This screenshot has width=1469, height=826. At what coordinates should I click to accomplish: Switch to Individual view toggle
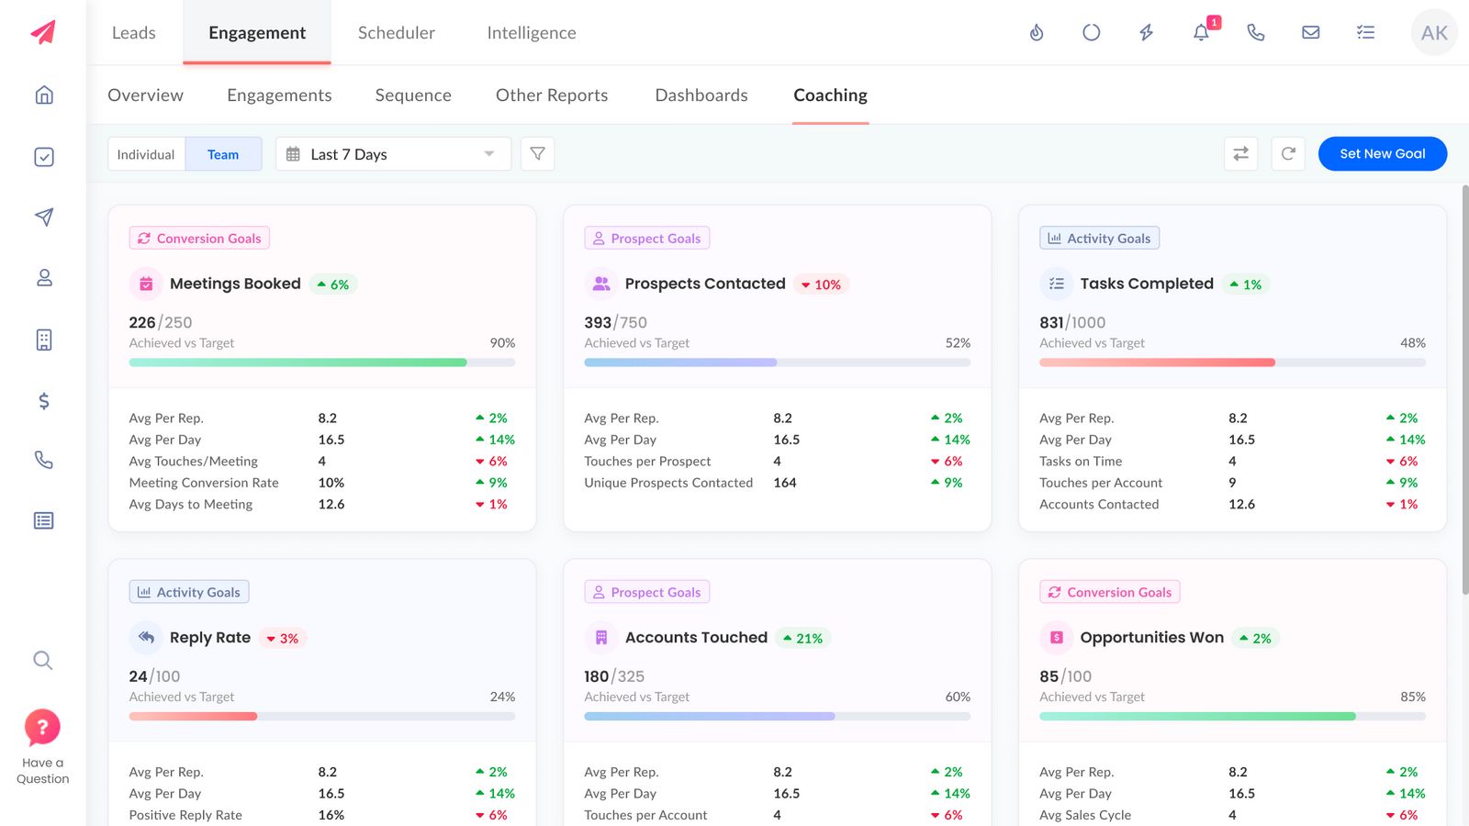(146, 153)
